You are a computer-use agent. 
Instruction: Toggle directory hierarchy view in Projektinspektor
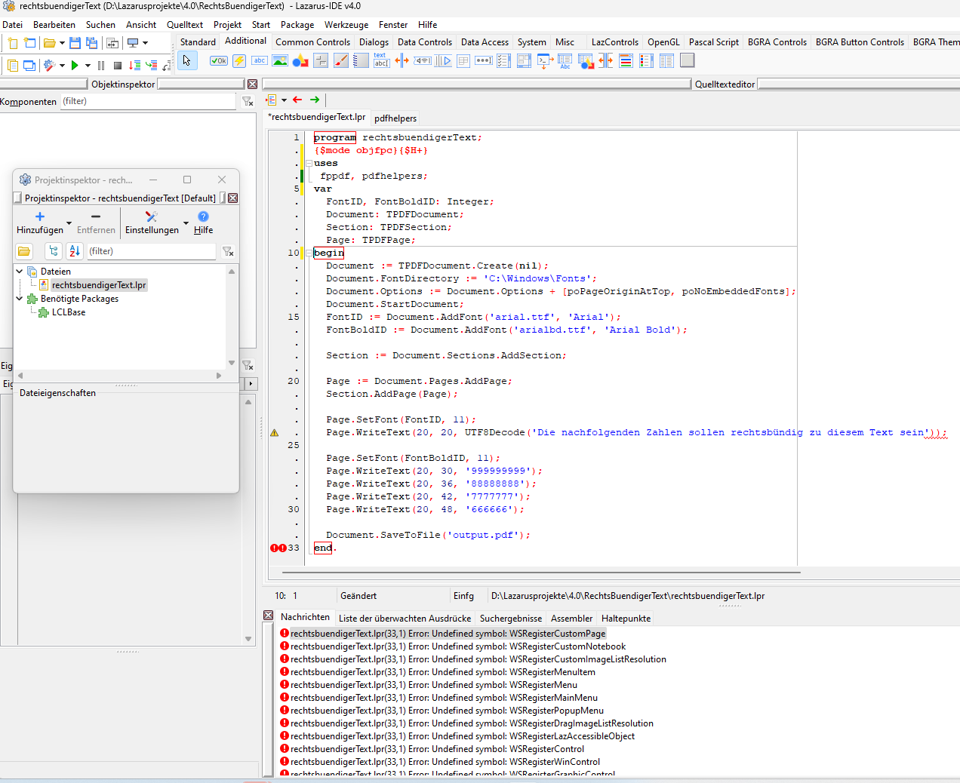pos(54,251)
